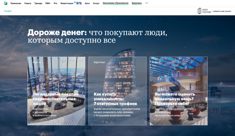Go to Спорт section
The height and width of the screenshot is (136, 235).
pos(96,3)
